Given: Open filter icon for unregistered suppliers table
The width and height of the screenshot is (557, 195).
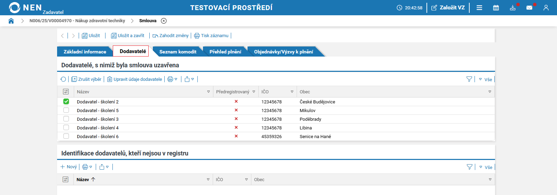Looking at the screenshot, I should [x=470, y=167].
